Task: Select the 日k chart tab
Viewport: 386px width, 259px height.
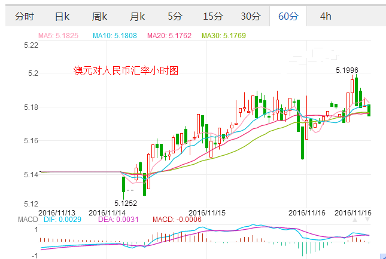Action: click(x=62, y=16)
